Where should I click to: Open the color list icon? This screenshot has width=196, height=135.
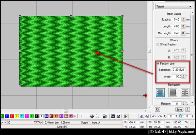click(x=105, y=116)
